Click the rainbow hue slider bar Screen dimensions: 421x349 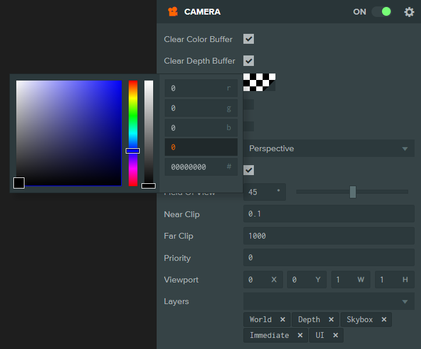click(x=133, y=133)
